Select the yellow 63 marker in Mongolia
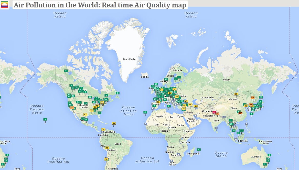This screenshot has height=170, width=299. 236,94
